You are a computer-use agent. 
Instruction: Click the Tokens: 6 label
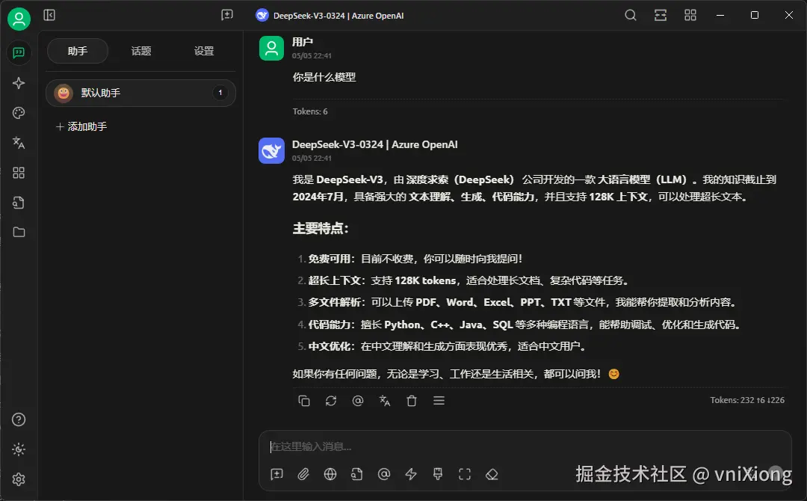tap(310, 111)
